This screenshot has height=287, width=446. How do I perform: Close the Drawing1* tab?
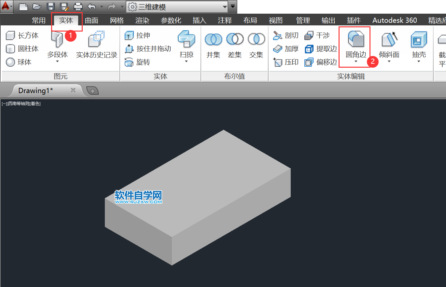coord(73,90)
